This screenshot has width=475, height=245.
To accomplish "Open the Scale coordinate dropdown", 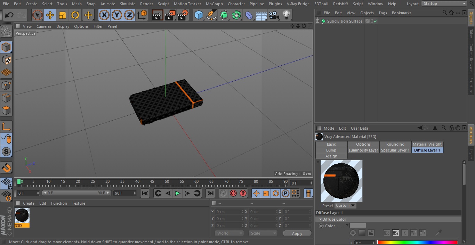I will coord(263,233).
